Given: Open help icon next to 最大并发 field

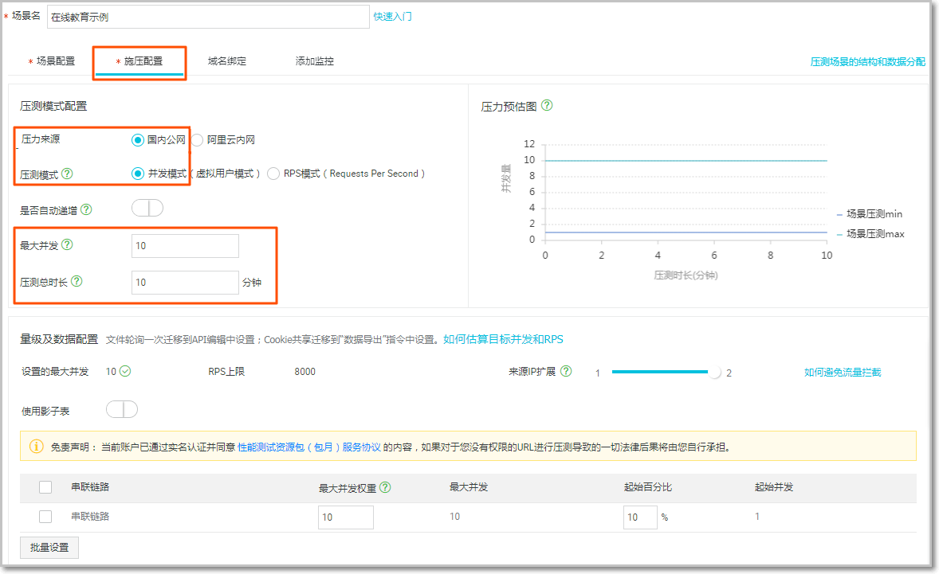Looking at the screenshot, I should click(x=67, y=244).
